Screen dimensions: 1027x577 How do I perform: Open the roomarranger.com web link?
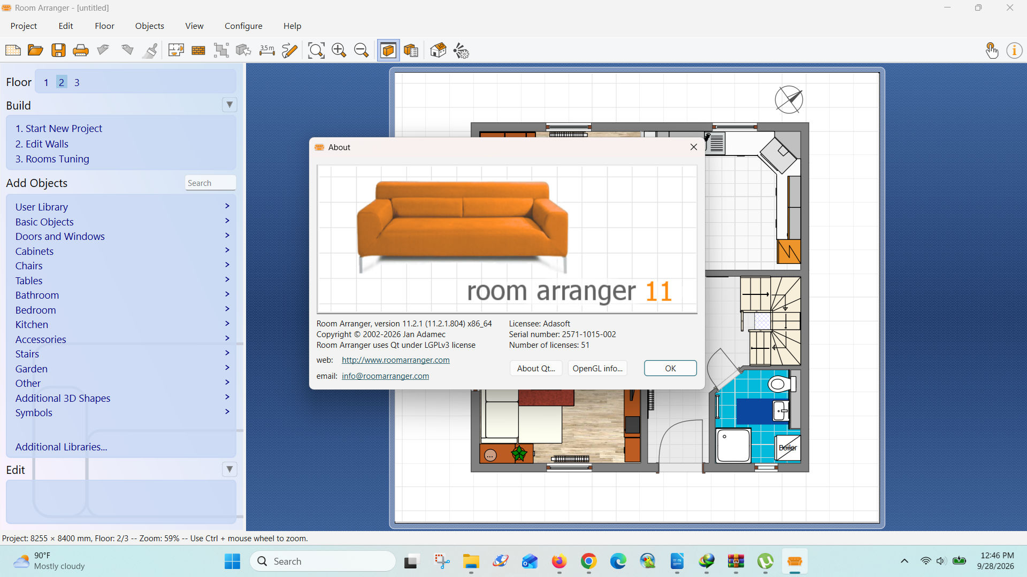click(395, 360)
